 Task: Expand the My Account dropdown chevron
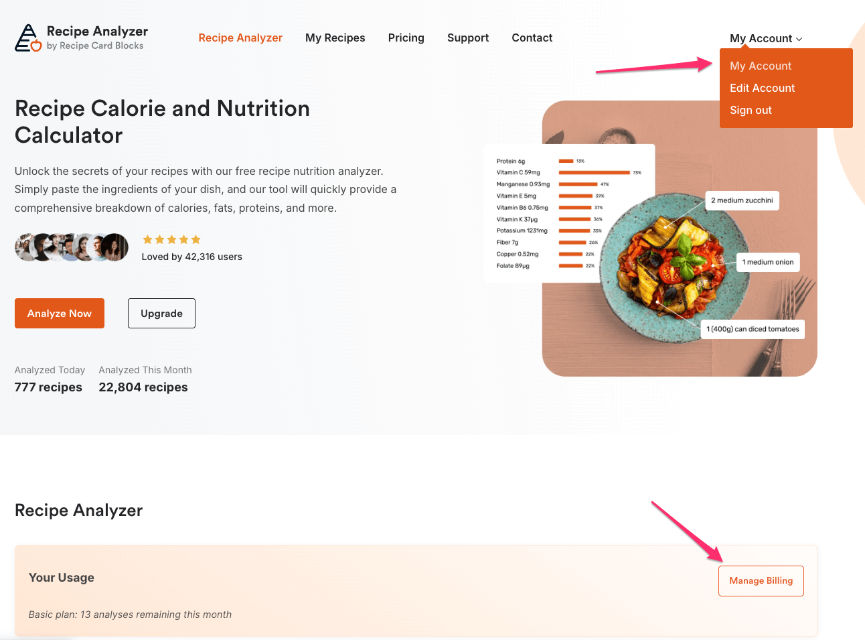799,39
